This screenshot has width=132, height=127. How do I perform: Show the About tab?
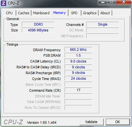click(x=105, y=13)
